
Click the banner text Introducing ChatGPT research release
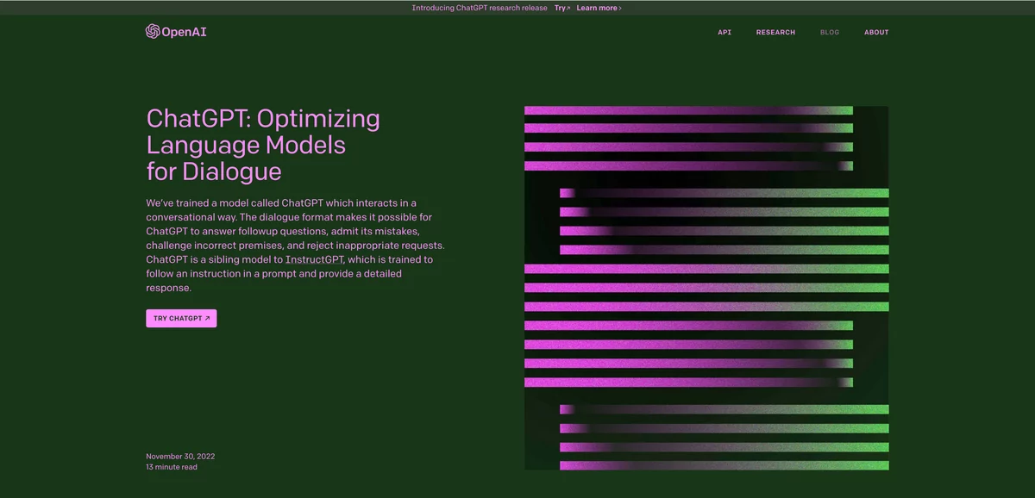point(480,8)
